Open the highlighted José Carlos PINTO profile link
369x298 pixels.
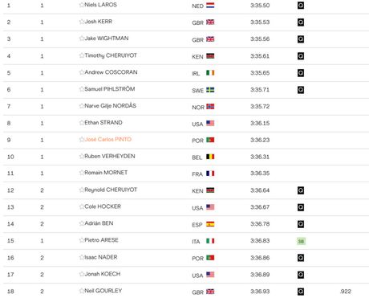pos(107,139)
